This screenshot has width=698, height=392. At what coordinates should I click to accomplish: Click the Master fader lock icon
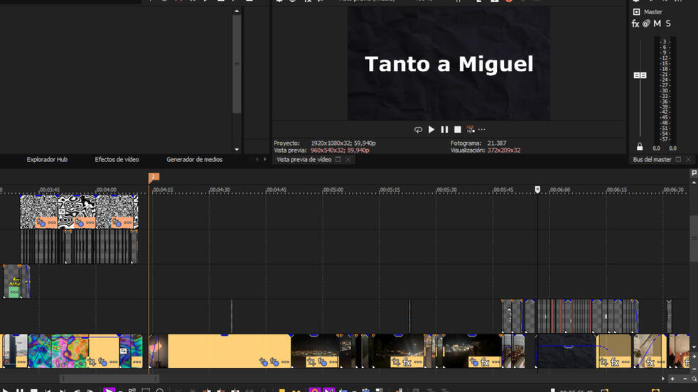click(640, 147)
